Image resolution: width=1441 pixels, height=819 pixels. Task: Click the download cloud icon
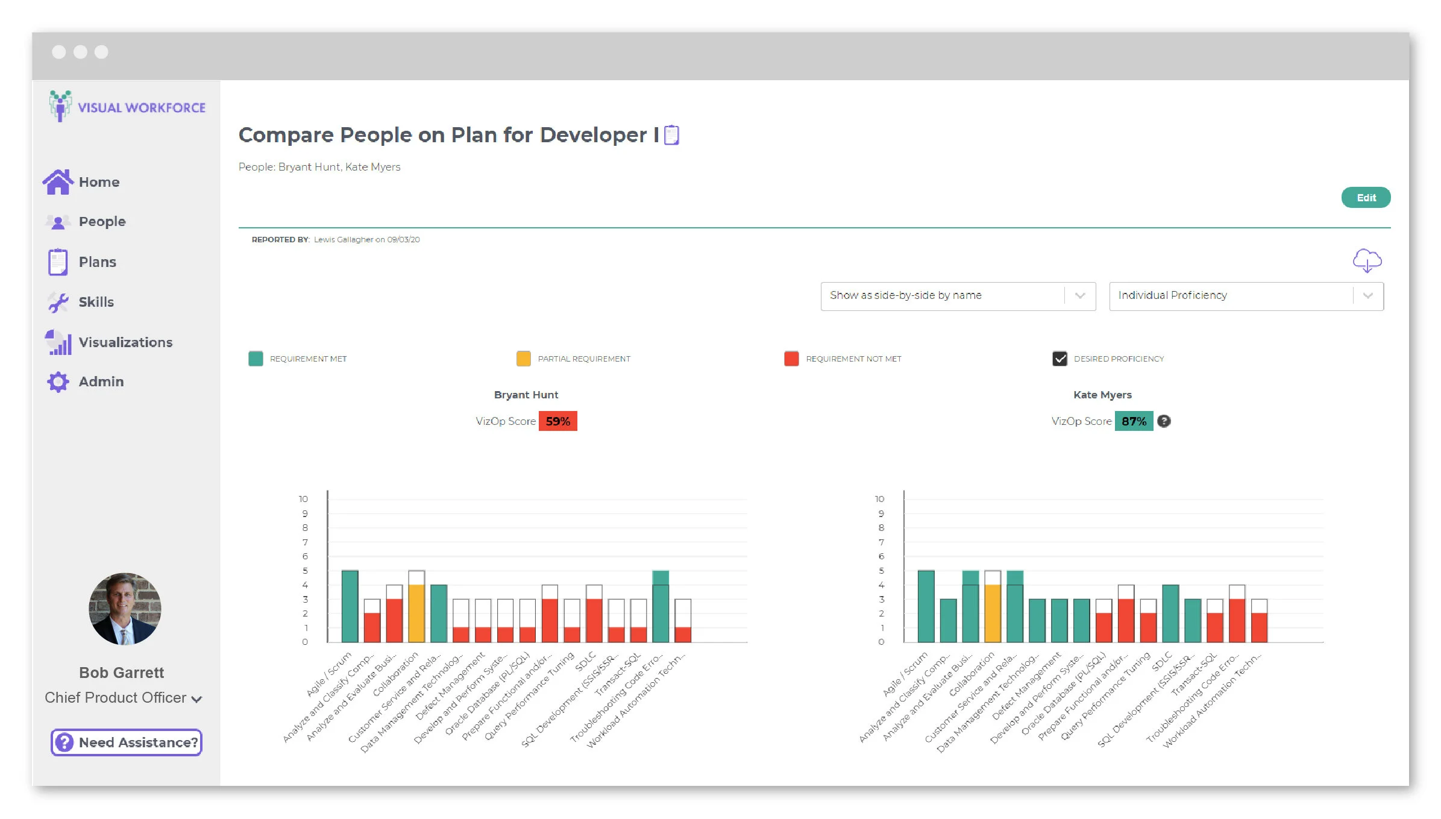click(x=1367, y=260)
